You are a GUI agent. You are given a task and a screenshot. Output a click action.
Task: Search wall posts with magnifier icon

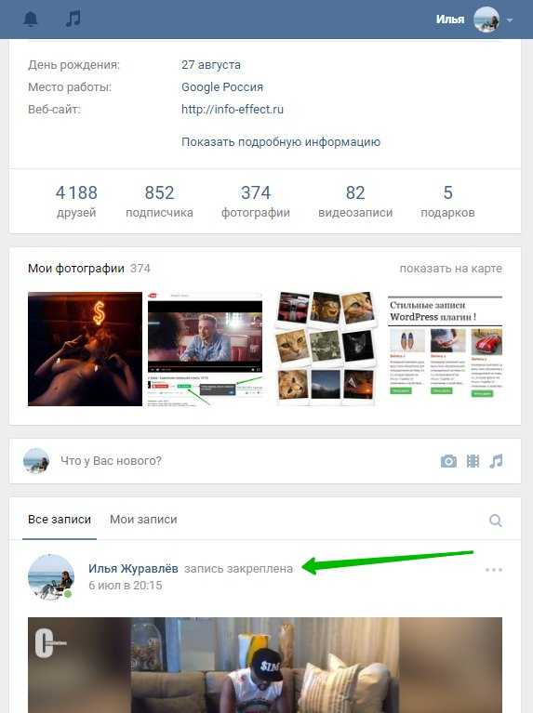coord(495,521)
